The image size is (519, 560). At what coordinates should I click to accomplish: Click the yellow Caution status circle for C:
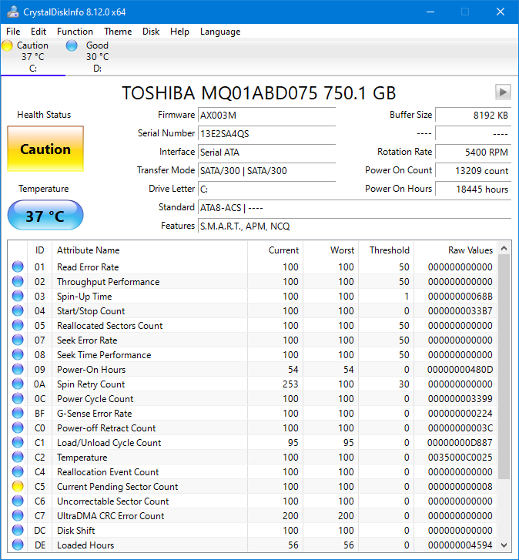(x=7, y=45)
